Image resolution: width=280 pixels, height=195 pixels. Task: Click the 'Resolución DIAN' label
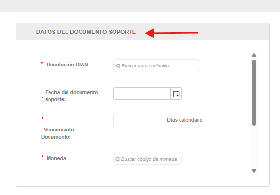click(67, 65)
